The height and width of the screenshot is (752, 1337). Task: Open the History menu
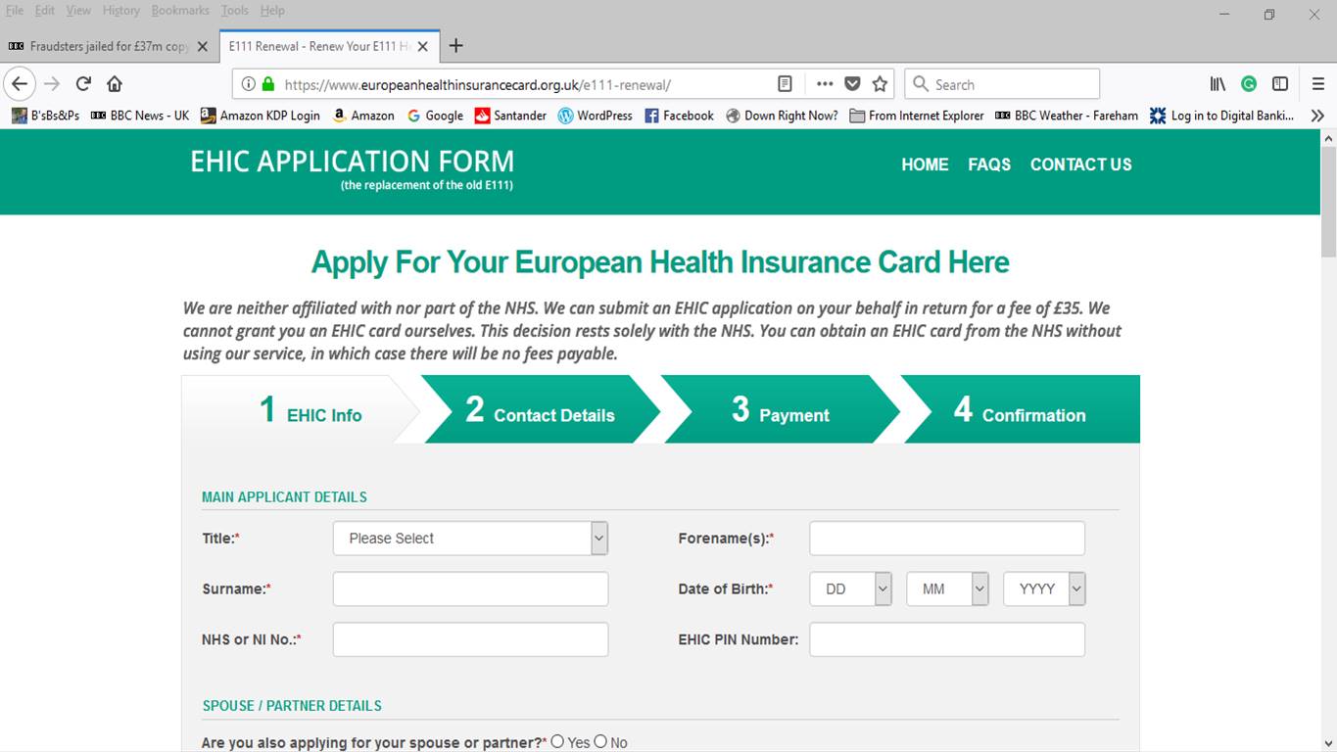point(121,11)
